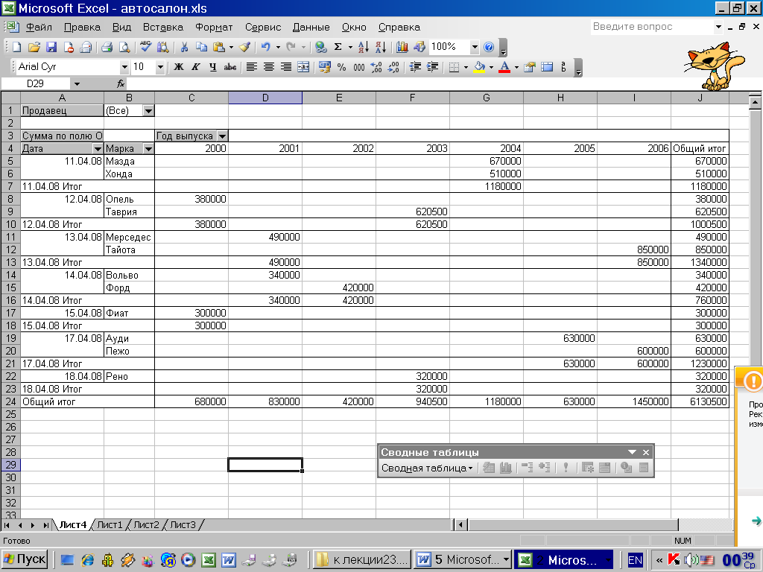763x572 pixels.
Task: Switch to Microsoft Word taskbar group
Action: 463,560
